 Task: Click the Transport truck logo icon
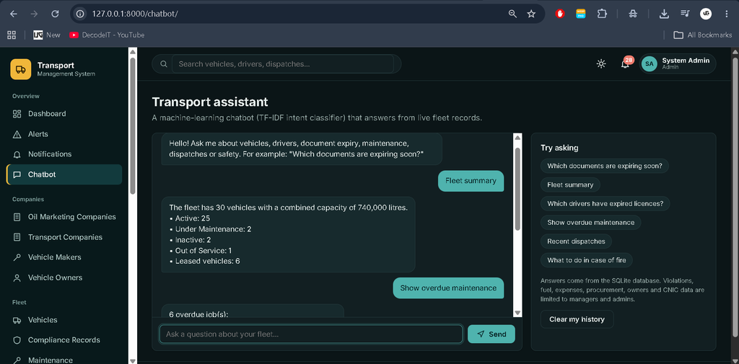pyautogui.click(x=20, y=69)
